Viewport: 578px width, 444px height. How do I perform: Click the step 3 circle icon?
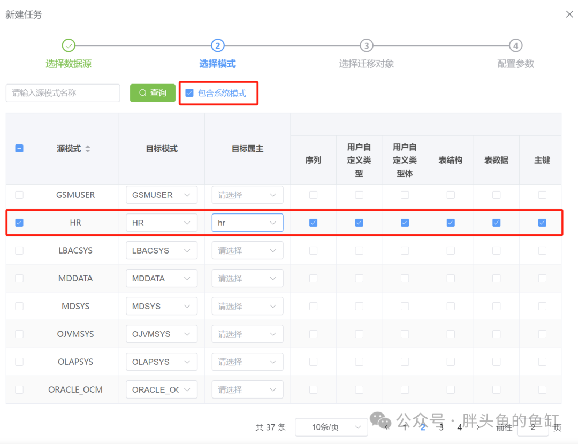coord(366,45)
